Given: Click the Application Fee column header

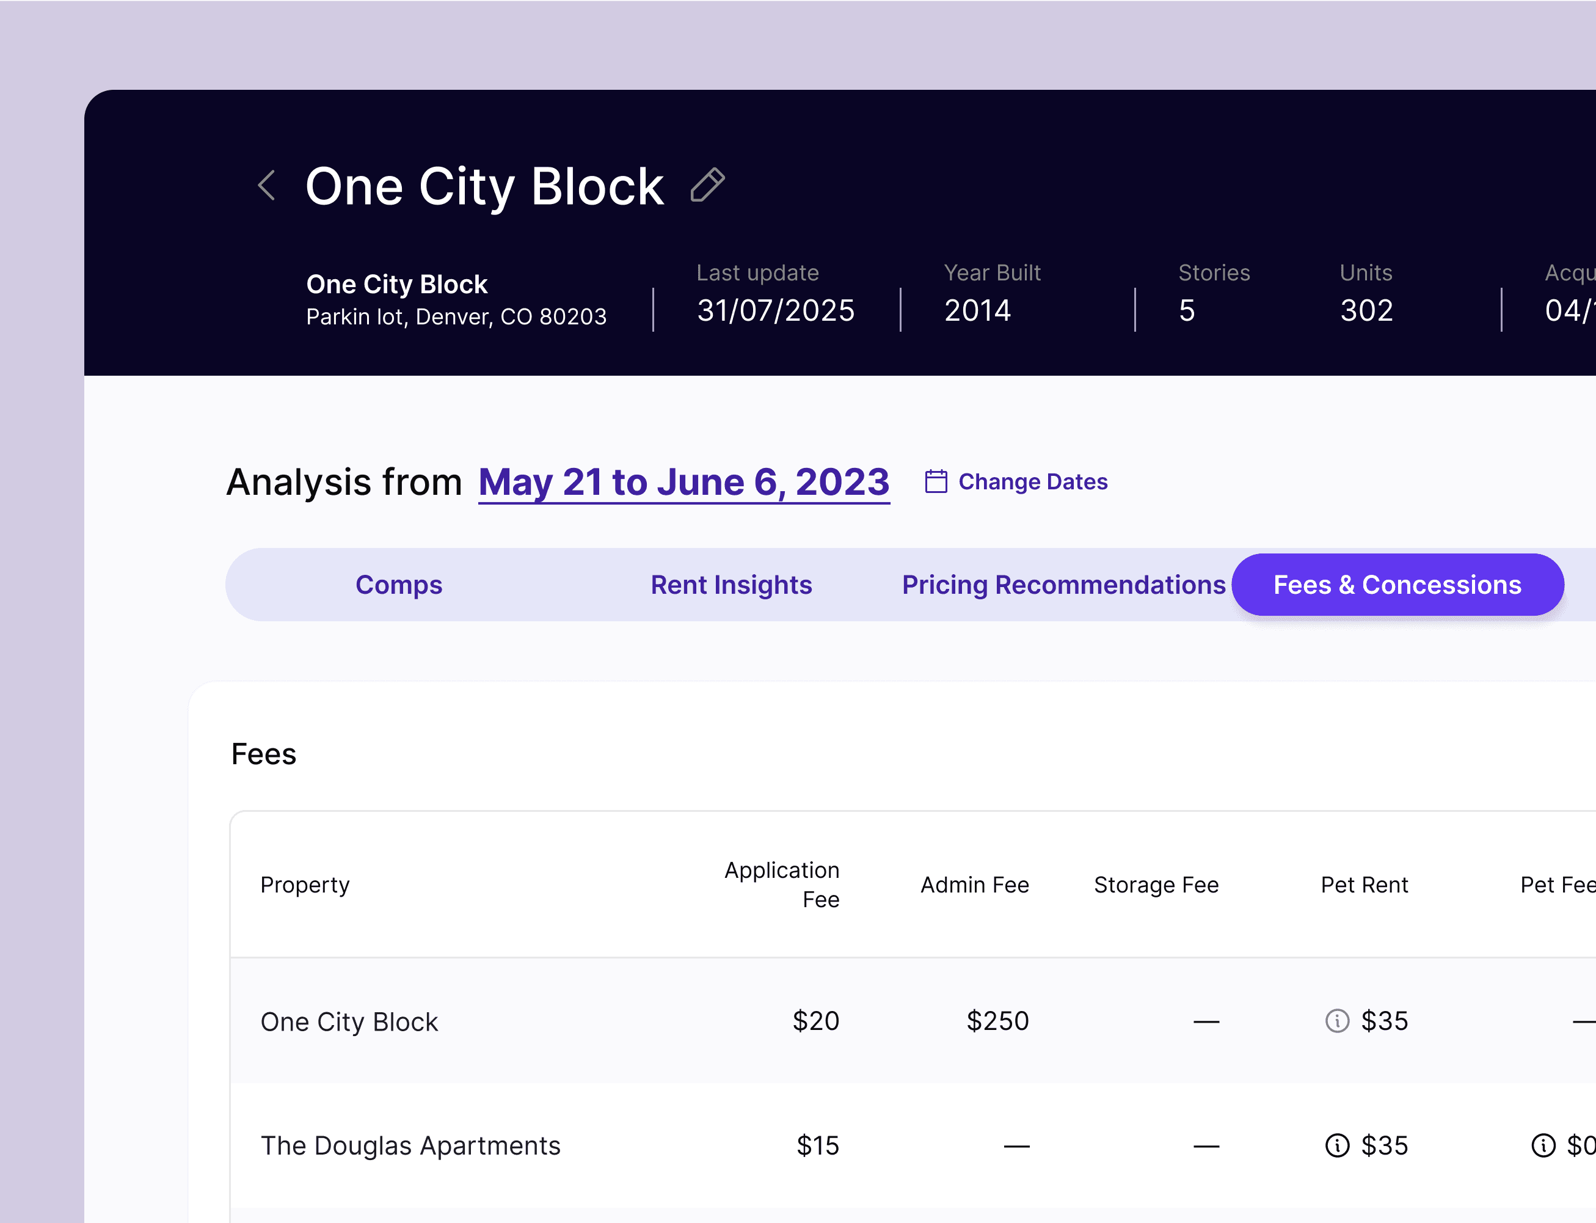Looking at the screenshot, I should click(x=782, y=885).
